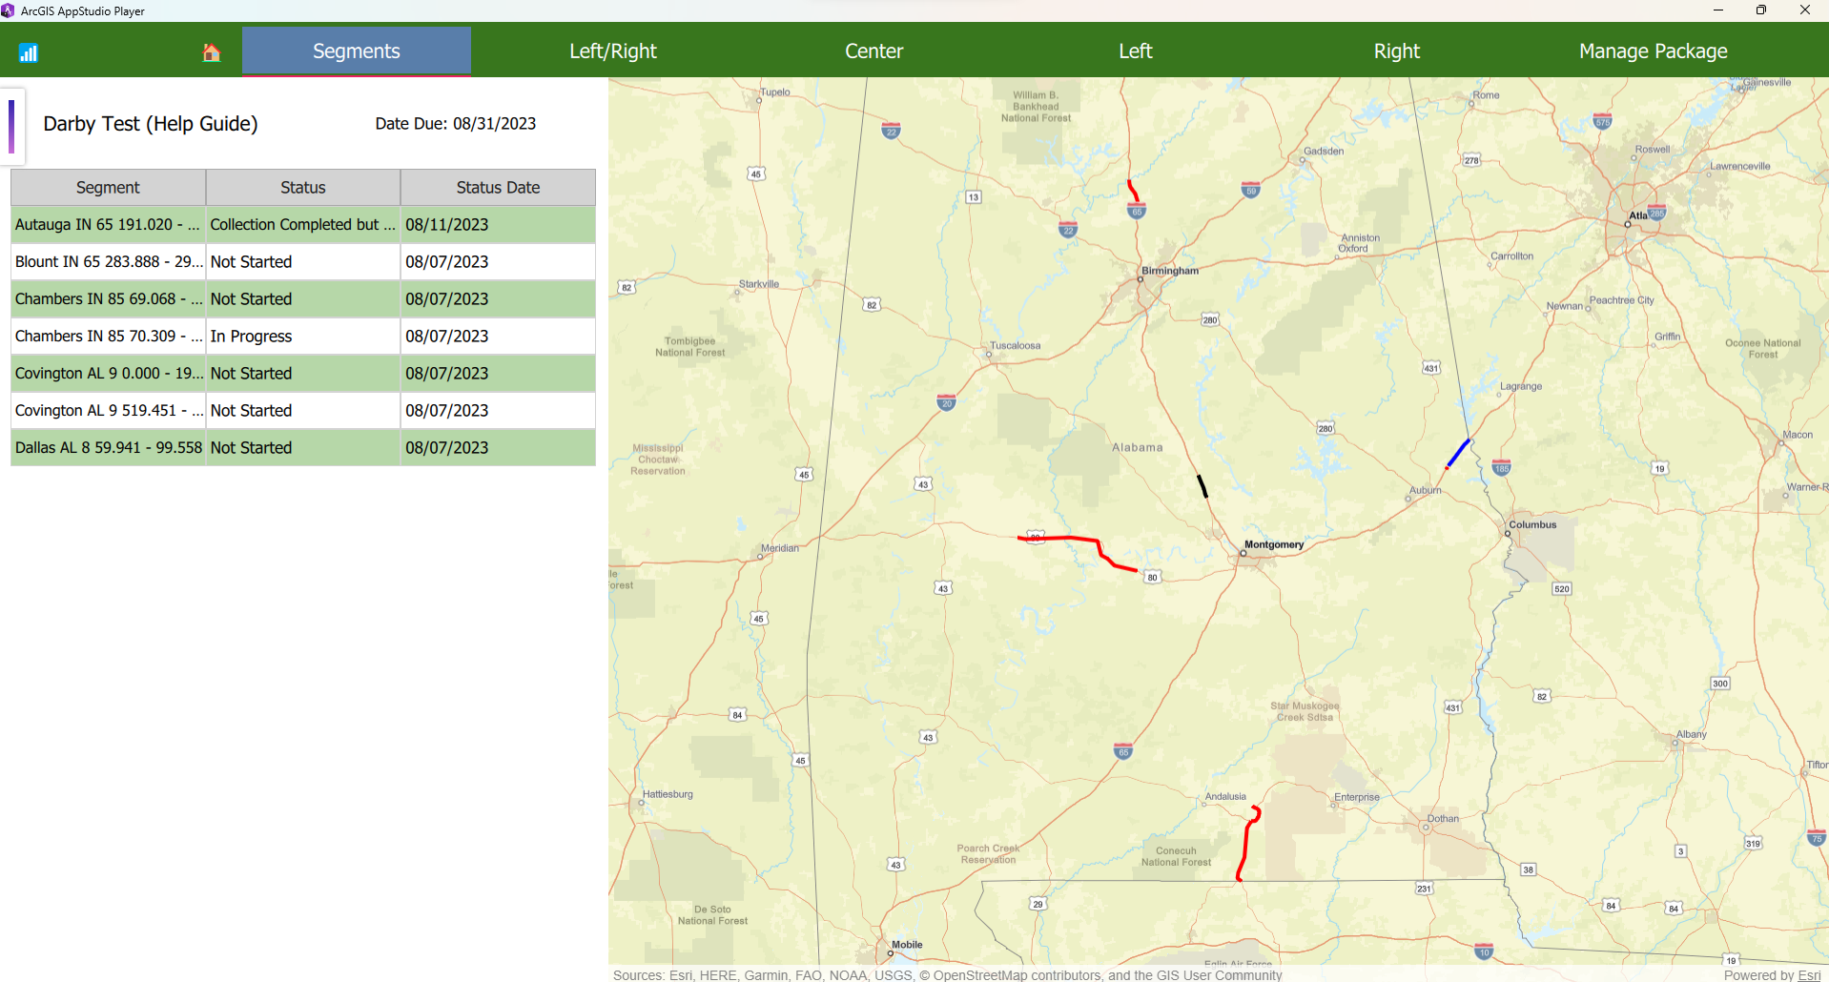Click the Interstate 10 shield at map bottom

point(1484,951)
